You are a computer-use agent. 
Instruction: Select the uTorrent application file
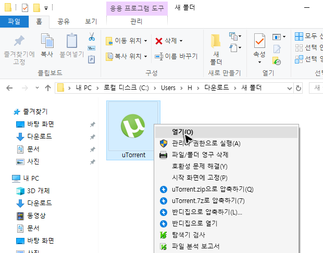tap(133, 130)
